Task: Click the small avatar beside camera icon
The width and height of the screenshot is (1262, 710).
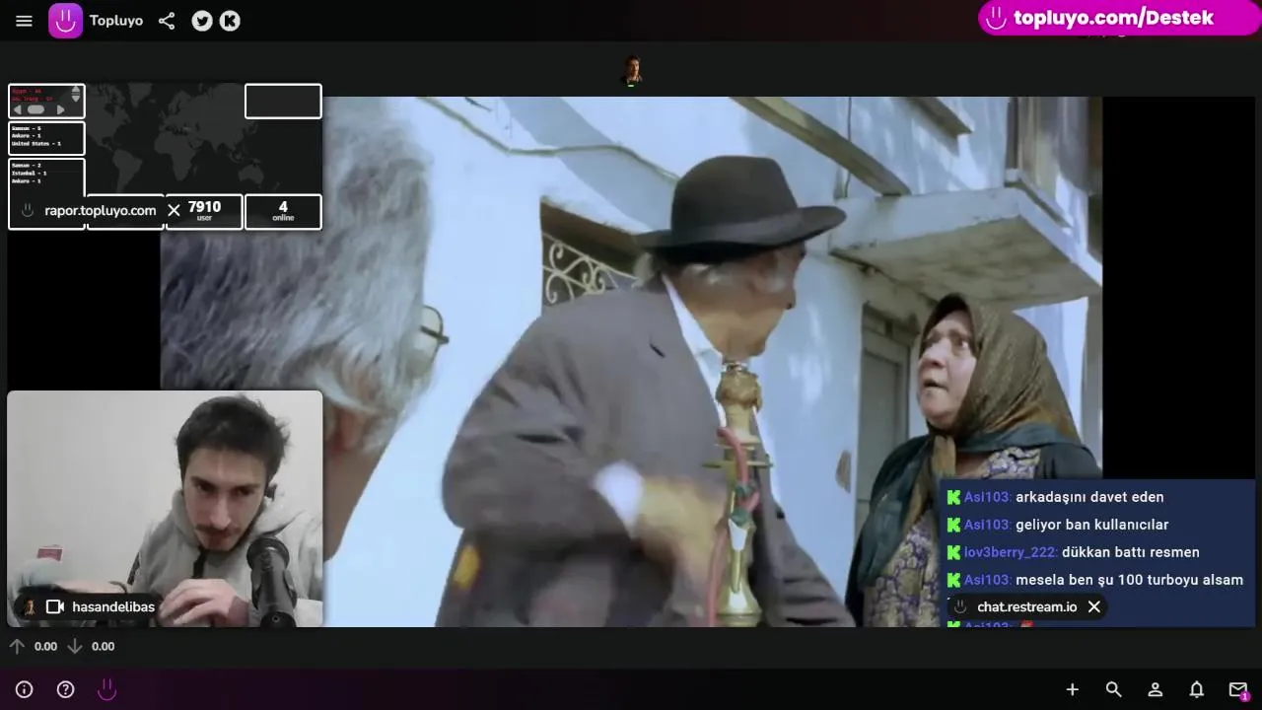Action: click(30, 607)
